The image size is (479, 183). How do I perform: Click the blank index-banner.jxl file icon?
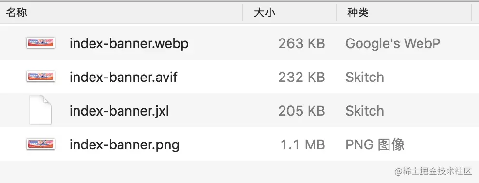pos(40,110)
